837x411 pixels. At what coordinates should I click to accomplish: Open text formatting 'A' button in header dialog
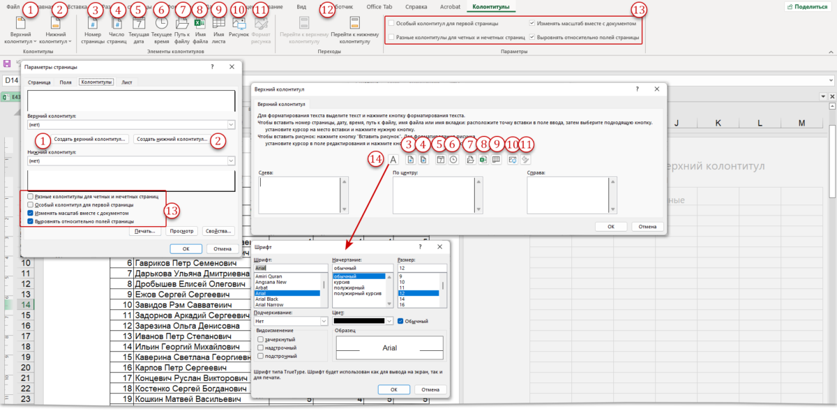[393, 159]
